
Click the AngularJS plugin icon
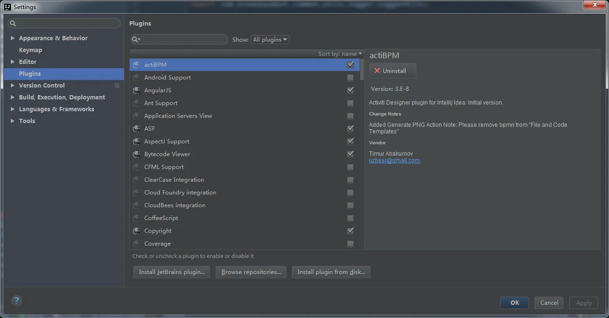136,90
